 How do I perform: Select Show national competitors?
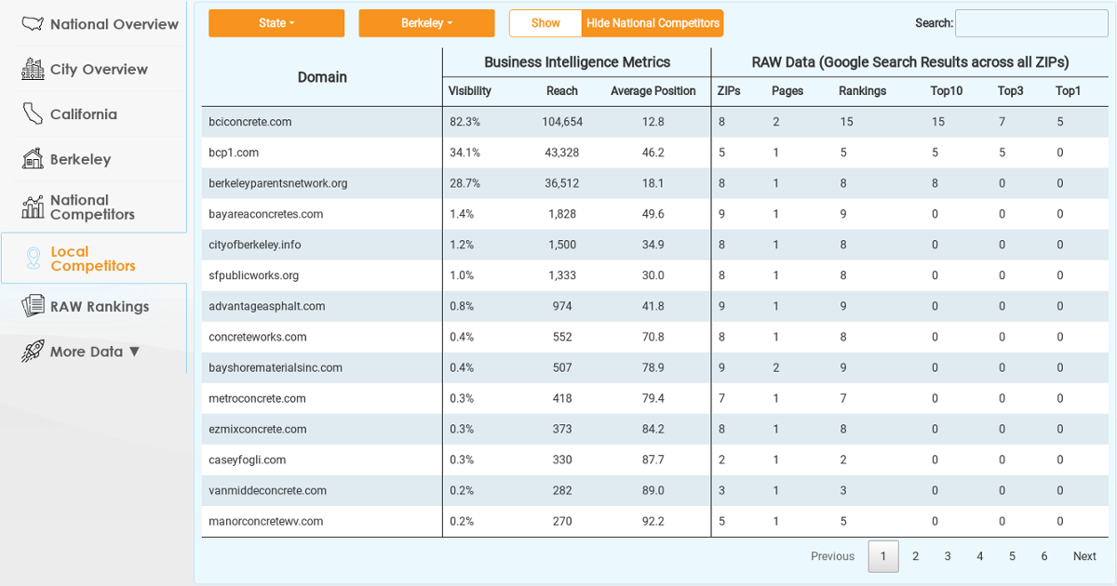545,23
